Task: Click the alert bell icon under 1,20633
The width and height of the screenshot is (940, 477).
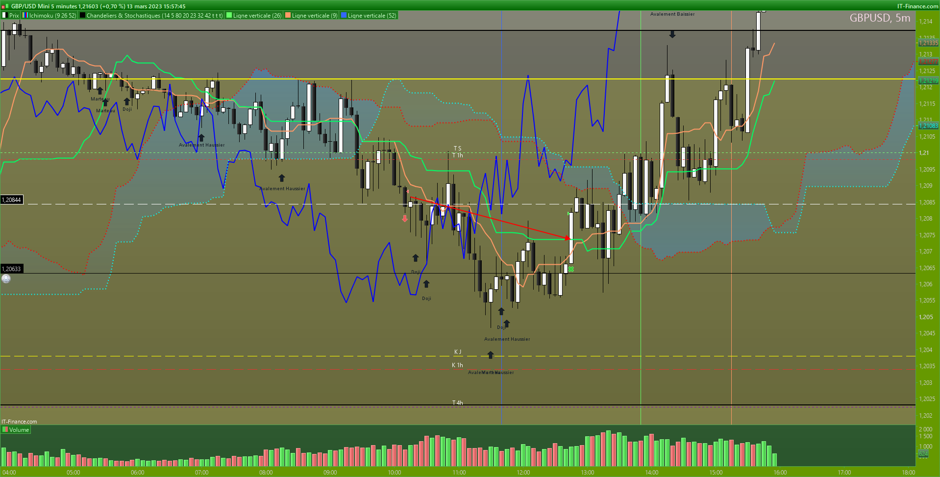Action: [x=6, y=278]
